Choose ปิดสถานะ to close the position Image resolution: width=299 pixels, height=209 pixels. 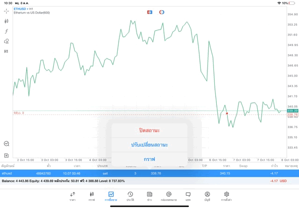point(149,130)
